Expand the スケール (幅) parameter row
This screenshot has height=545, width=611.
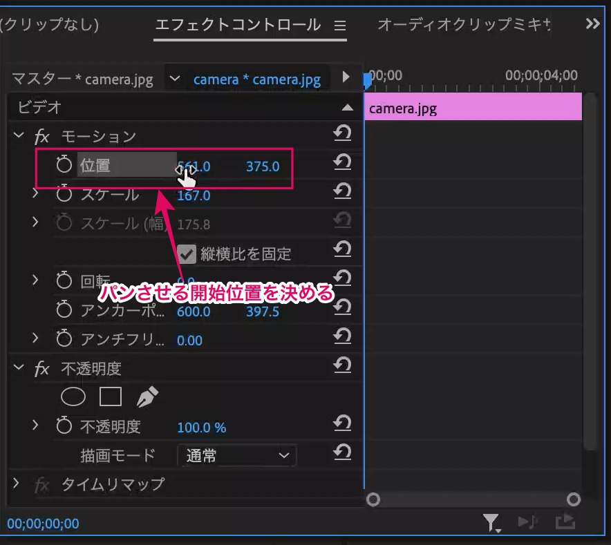tap(35, 222)
